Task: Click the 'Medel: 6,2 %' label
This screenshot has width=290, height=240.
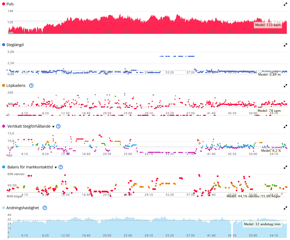Action: 271,151
